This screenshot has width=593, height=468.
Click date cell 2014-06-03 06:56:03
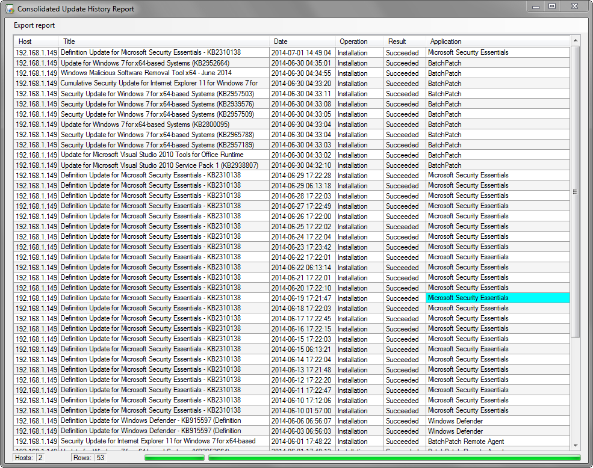tap(302, 431)
